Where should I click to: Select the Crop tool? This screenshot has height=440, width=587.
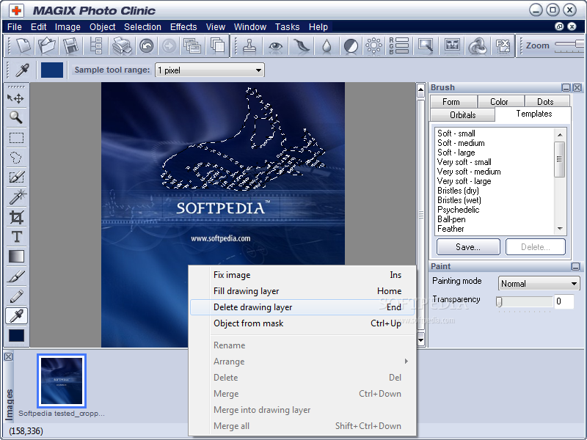[16, 217]
